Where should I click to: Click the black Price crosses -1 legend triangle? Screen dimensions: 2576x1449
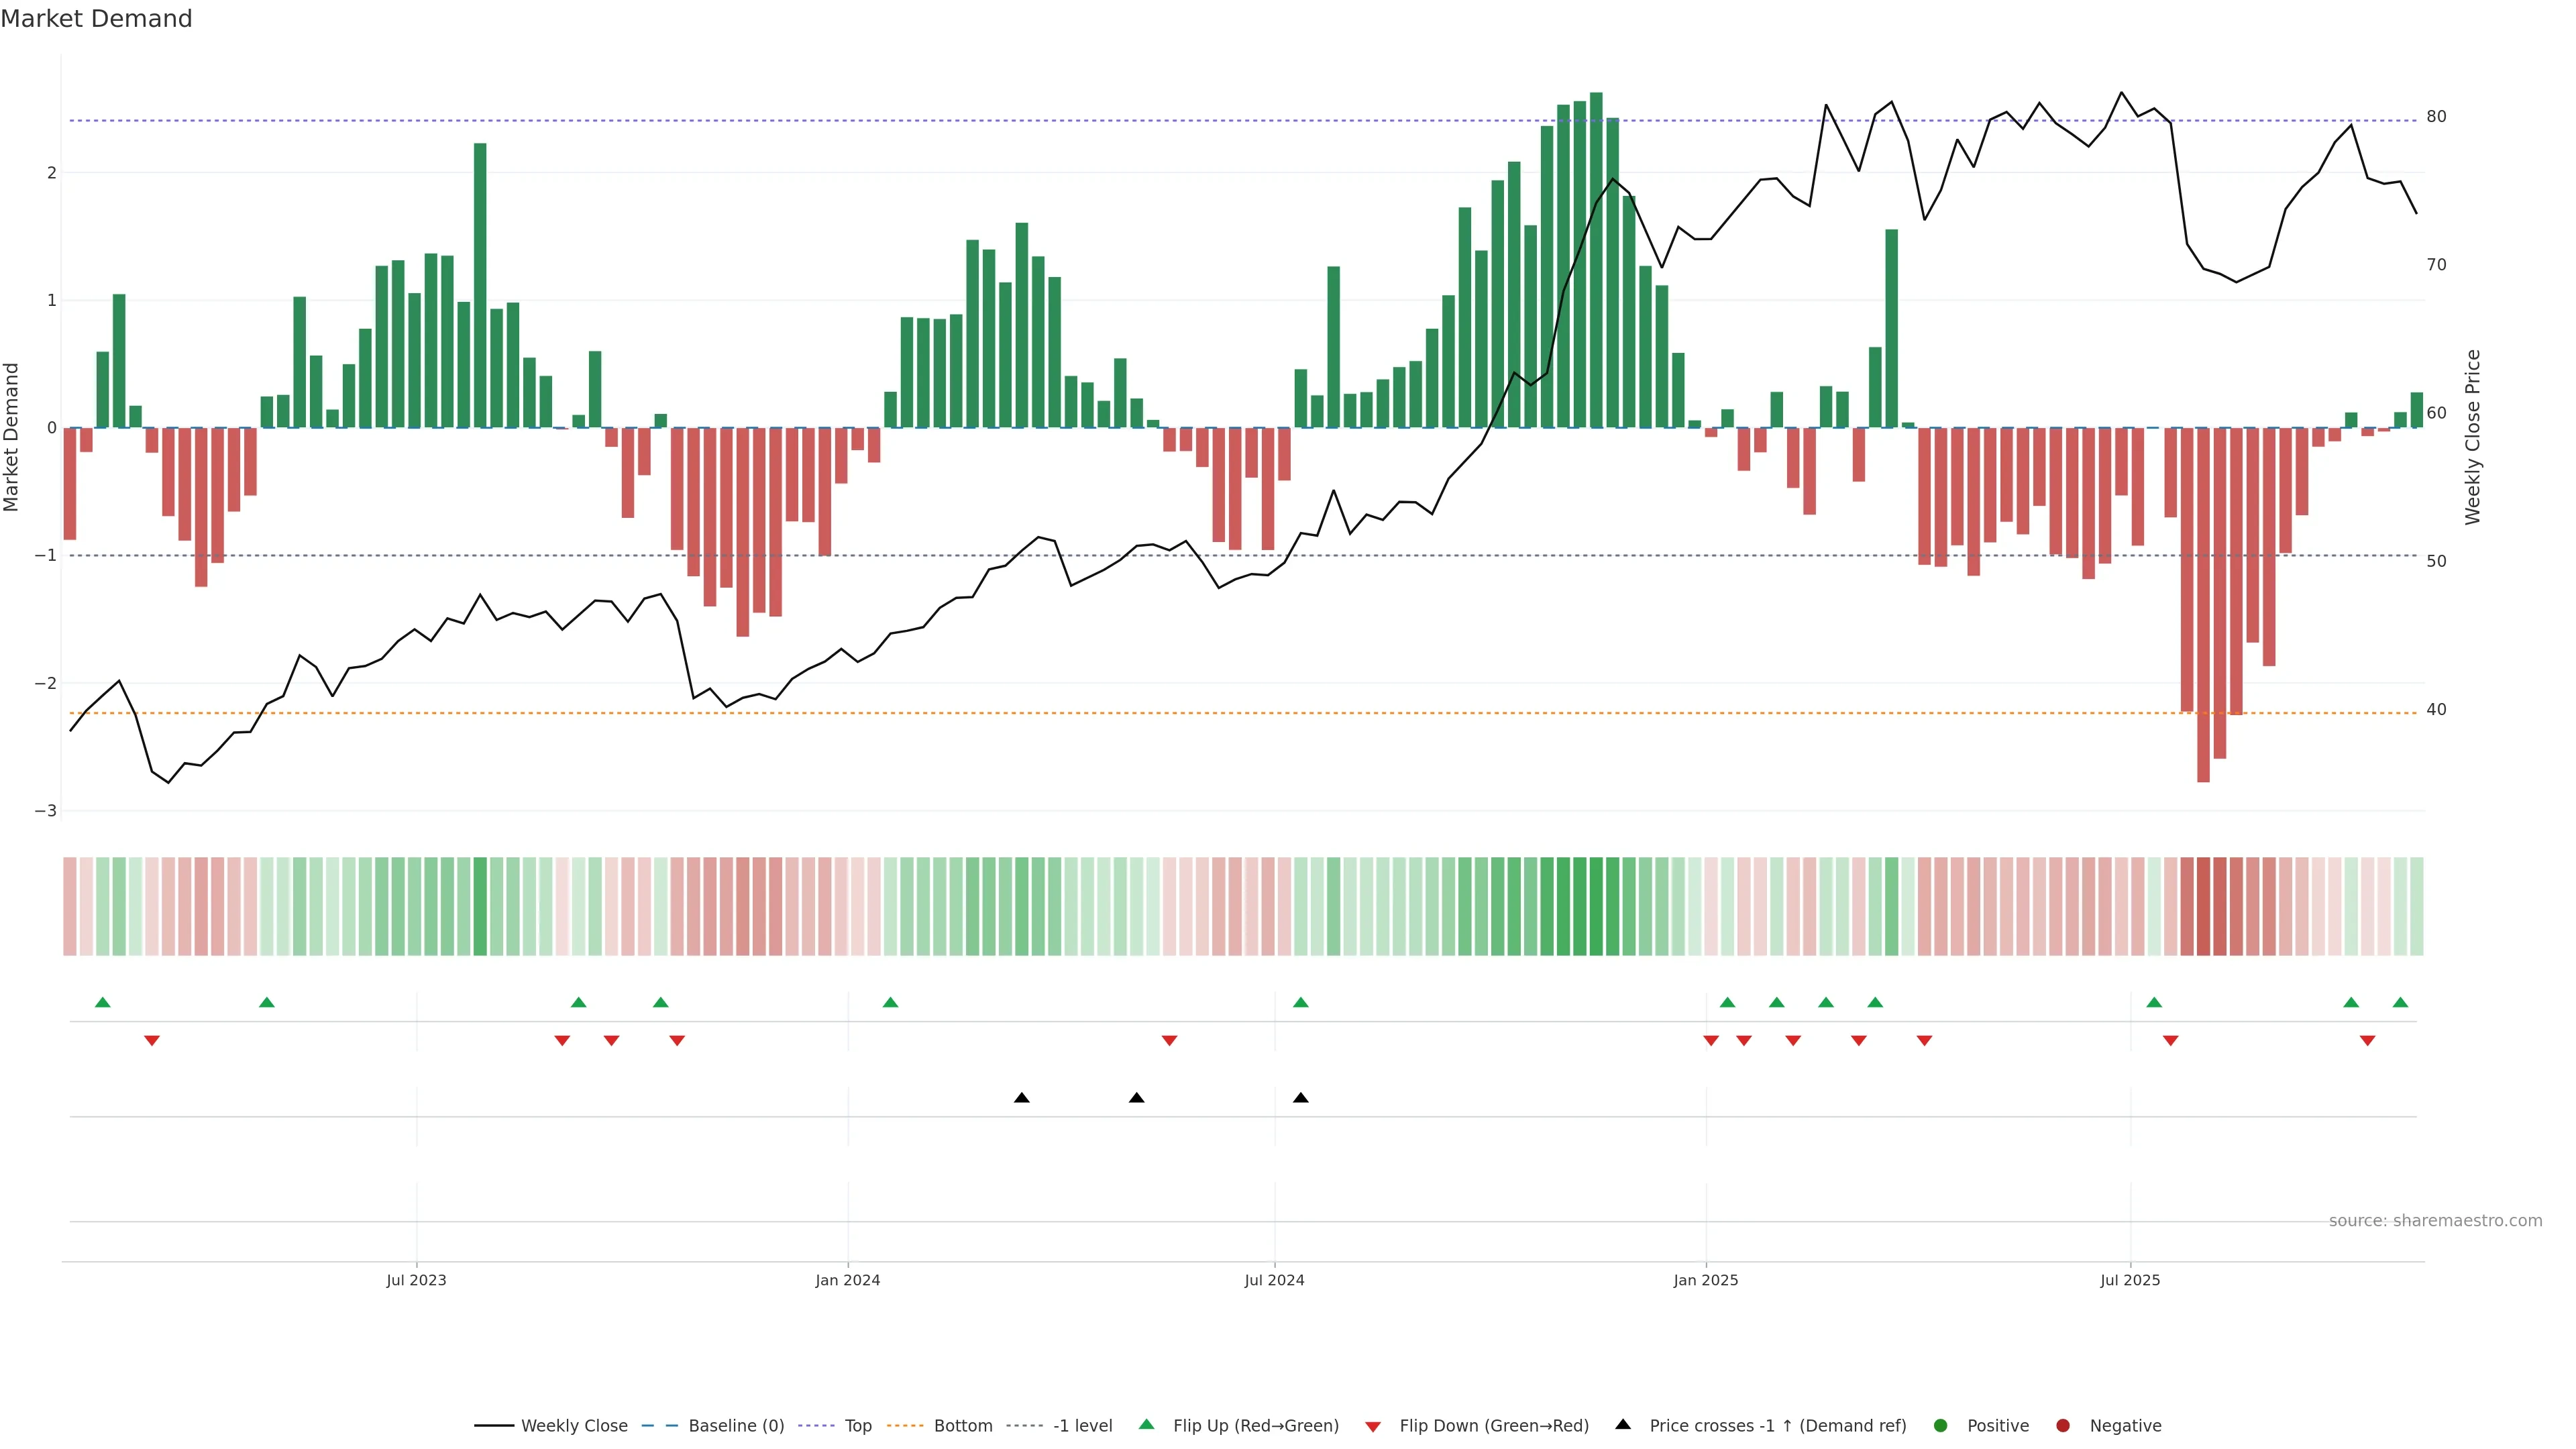[x=1622, y=1424]
